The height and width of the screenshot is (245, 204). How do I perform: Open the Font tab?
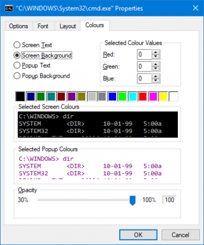[43, 26]
